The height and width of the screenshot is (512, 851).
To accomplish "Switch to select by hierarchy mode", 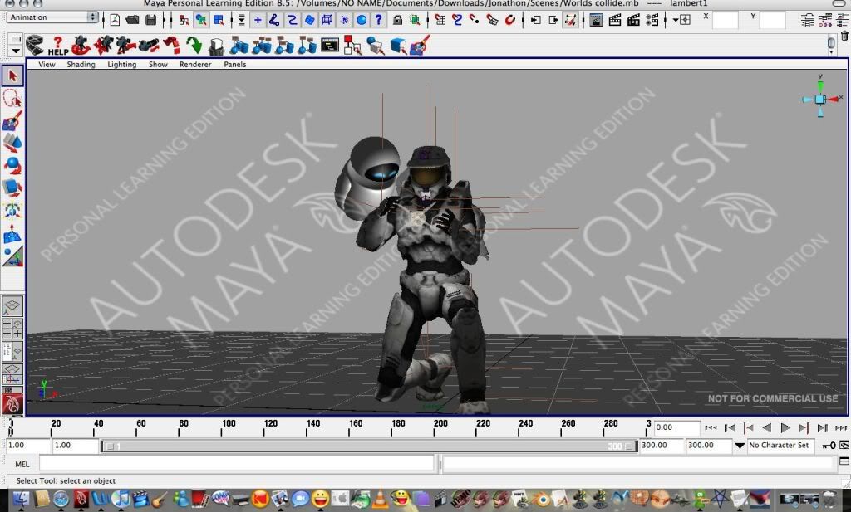I will 184,20.
